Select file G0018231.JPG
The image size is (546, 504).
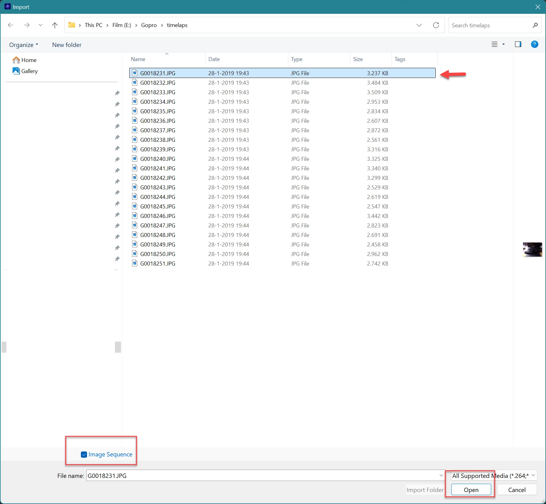[282, 73]
